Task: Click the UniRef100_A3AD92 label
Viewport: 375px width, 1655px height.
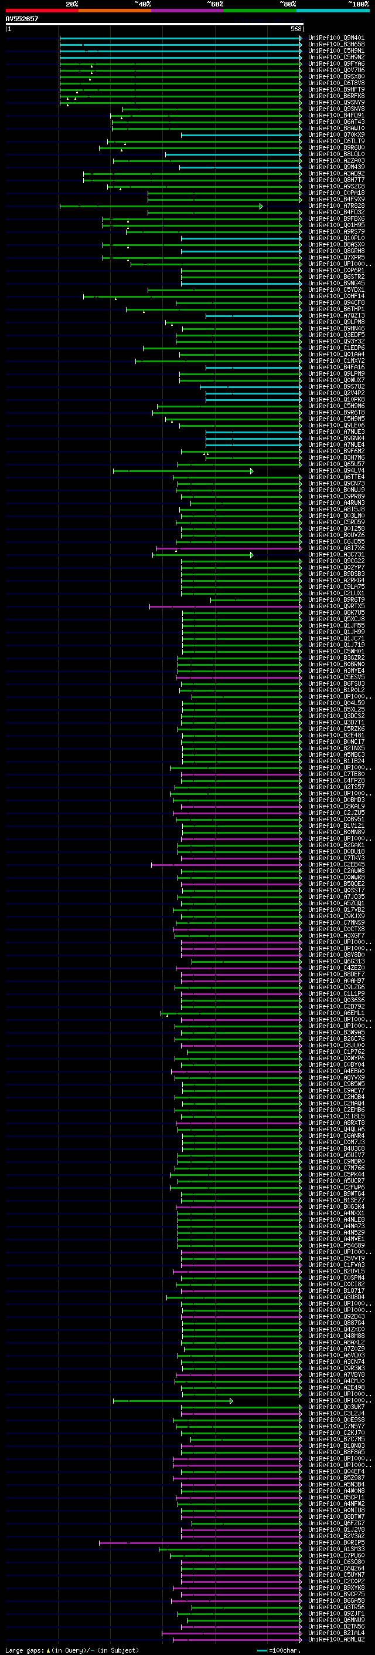Action: [x=336, y=173]
